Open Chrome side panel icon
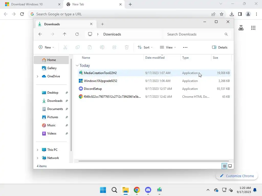 coord(240,14)
